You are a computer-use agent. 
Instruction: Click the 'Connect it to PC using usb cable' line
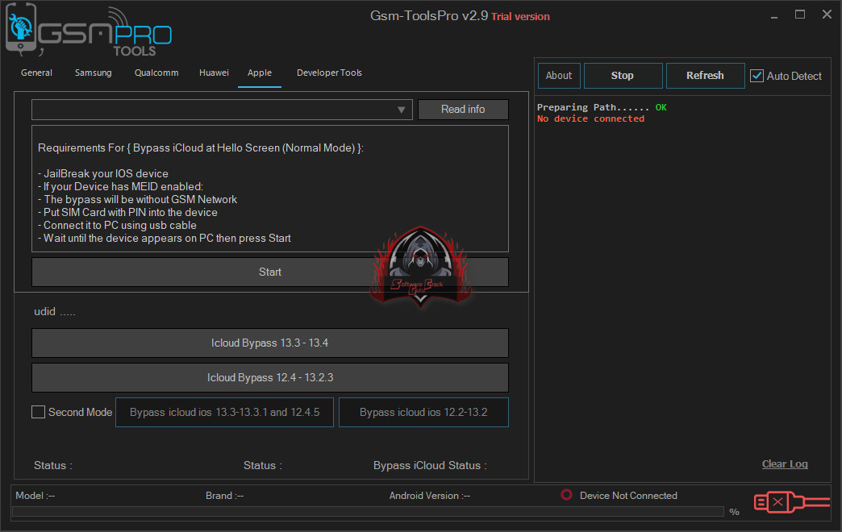(117, 225)
